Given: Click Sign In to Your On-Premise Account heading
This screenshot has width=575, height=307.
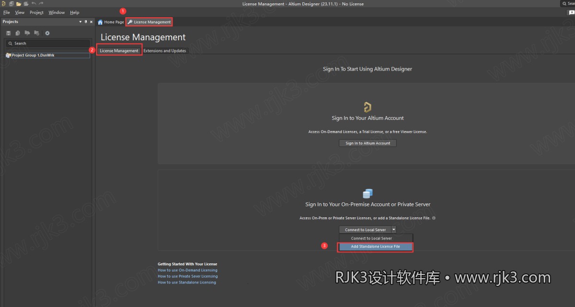Looking at the screenshot, I should (x=368, y=204).
